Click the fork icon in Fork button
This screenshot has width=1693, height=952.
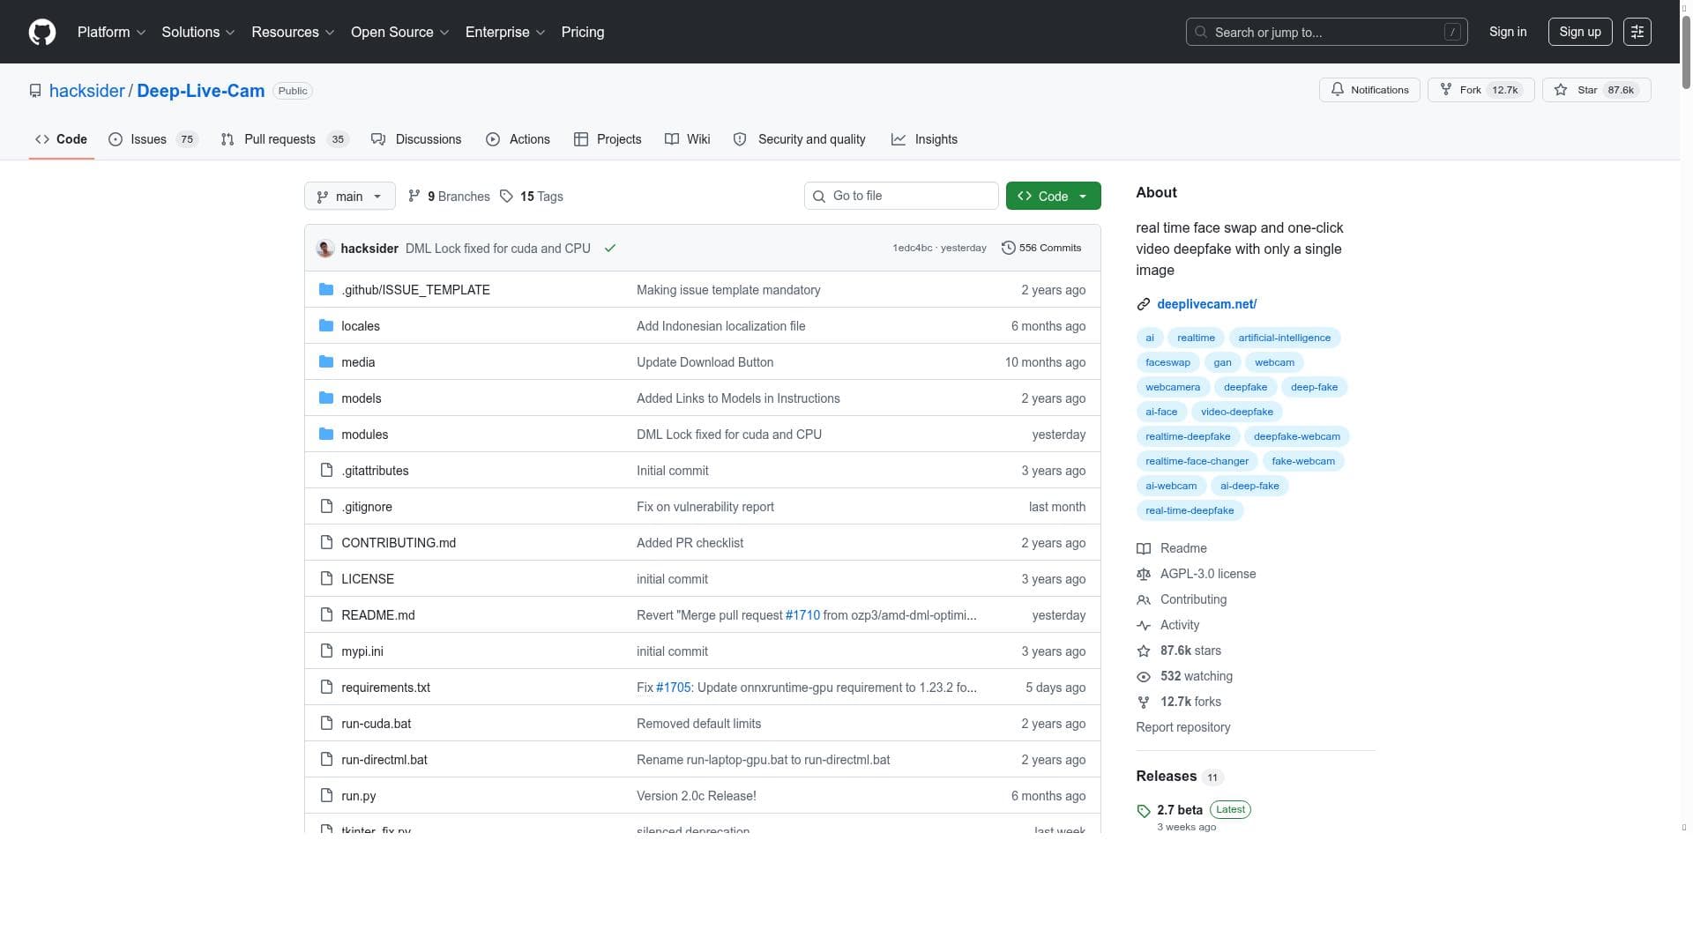click(1446, 90)
